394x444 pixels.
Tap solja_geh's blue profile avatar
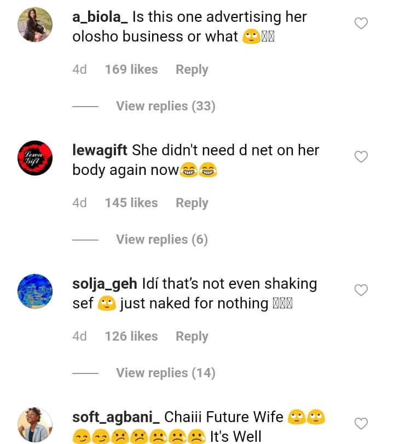coord(35,291)
